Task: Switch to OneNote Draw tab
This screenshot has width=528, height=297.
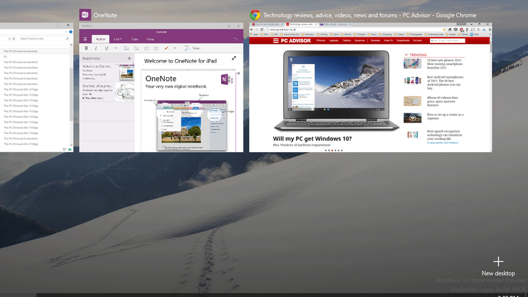Action: pos(135,39)
